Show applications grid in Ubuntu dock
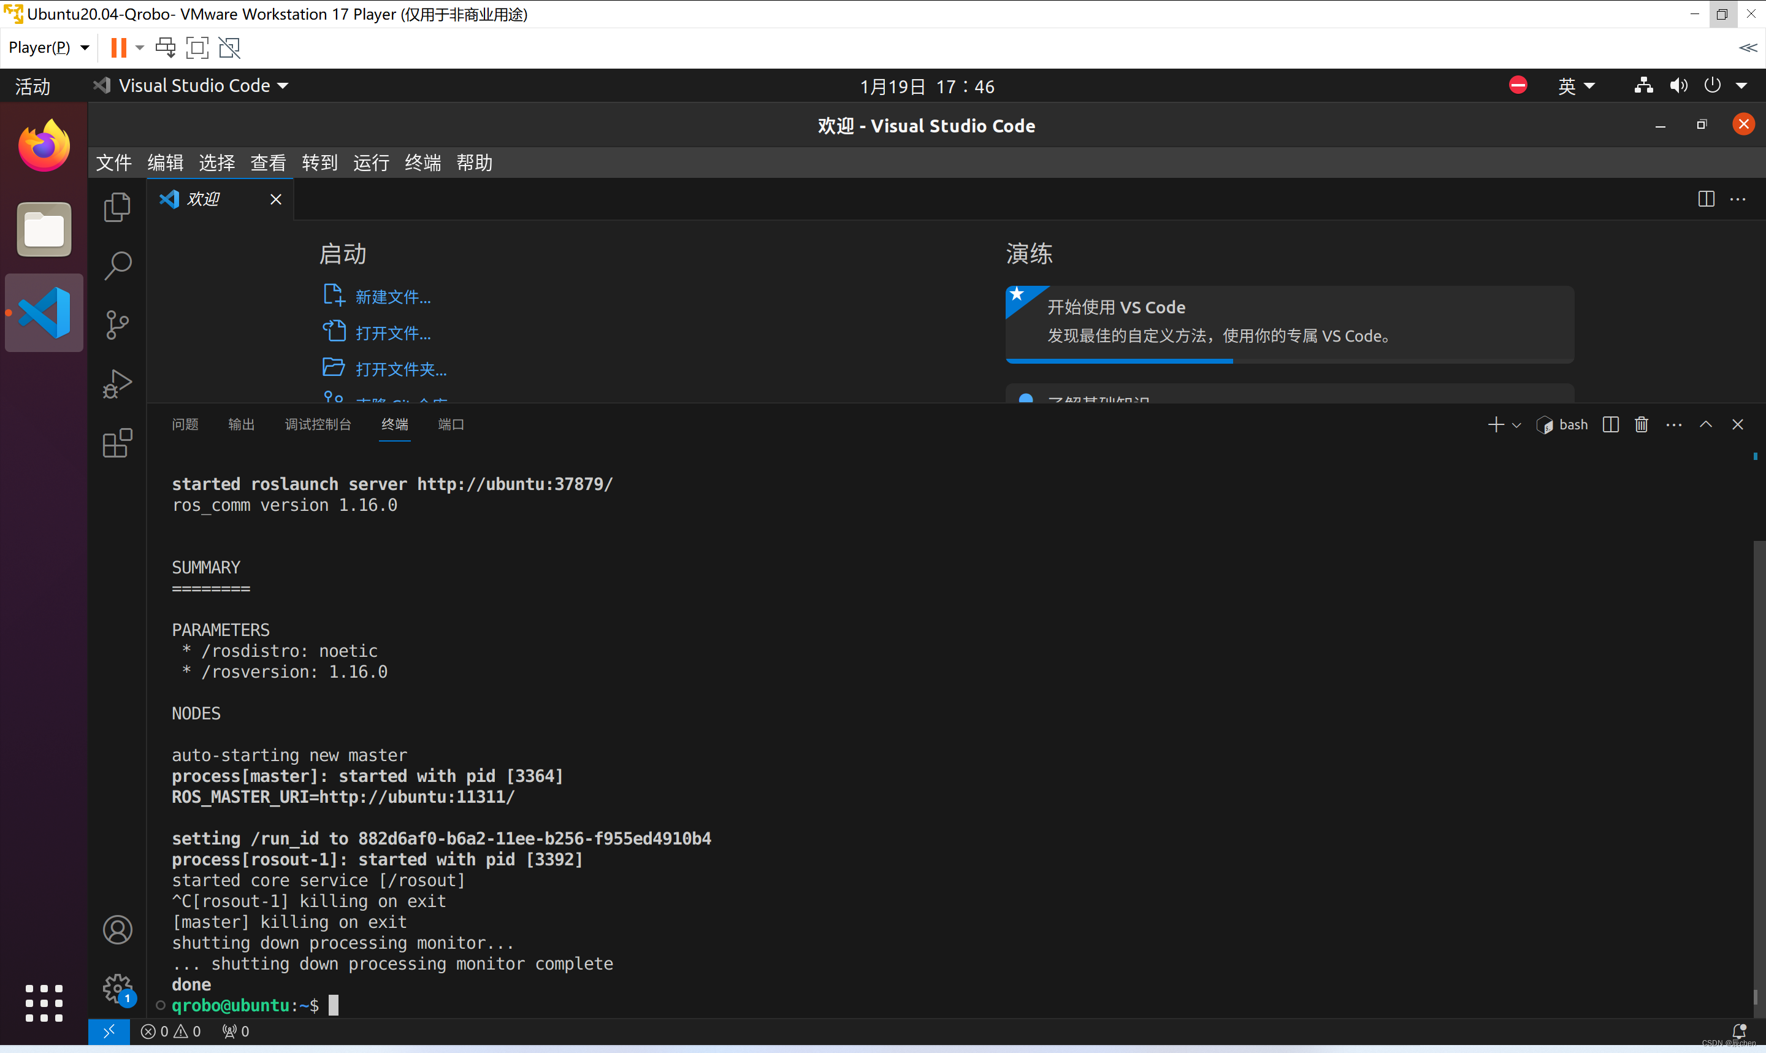This screenshot has width=1766, height=1053. (x=44, y=1003)
